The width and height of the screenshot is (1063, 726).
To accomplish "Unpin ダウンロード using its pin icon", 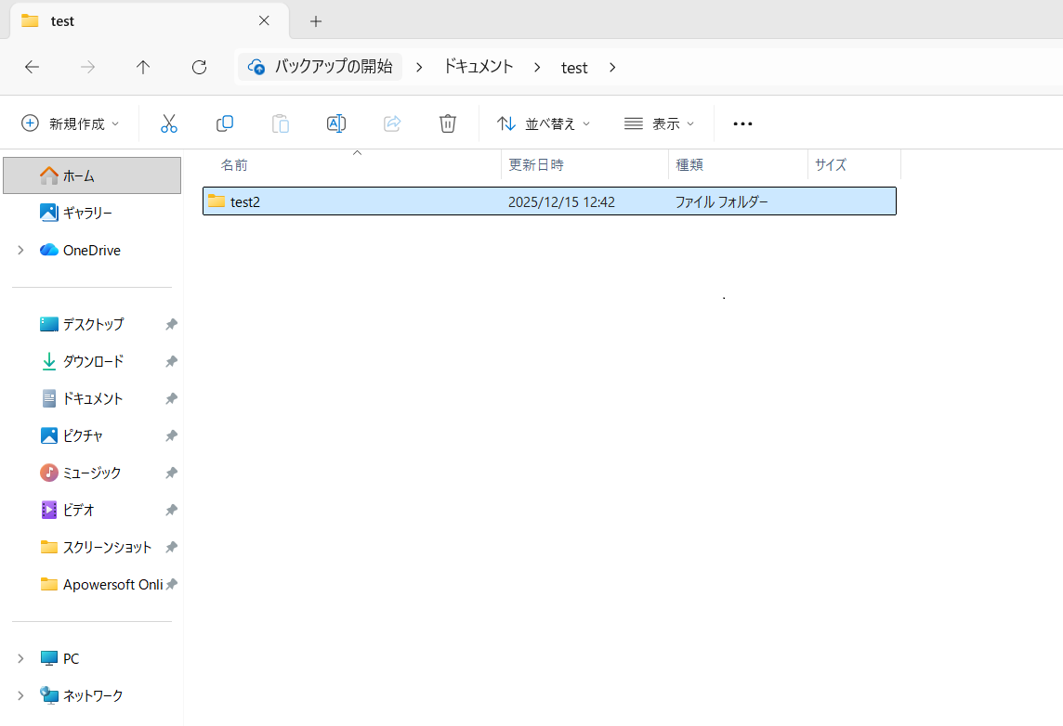I will pos(171,362).
